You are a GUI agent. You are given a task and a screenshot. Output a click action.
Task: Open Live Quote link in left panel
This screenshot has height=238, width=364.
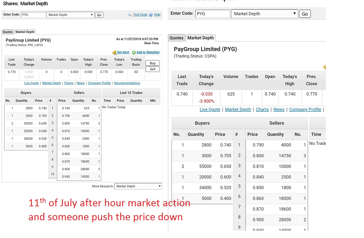pos(31,83)
